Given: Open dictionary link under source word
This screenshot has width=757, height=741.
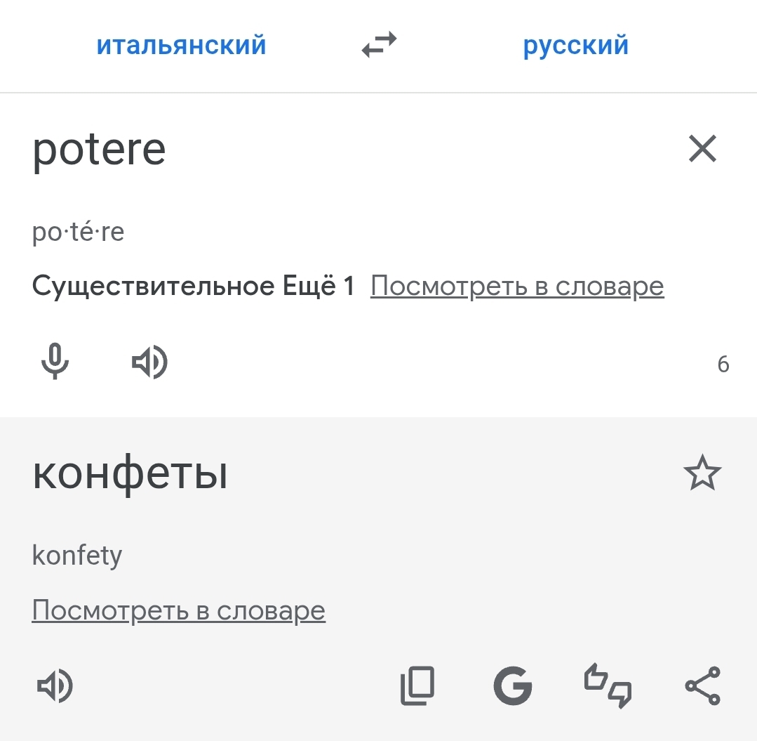Looking at the screenshot, I should pos(517,287).
